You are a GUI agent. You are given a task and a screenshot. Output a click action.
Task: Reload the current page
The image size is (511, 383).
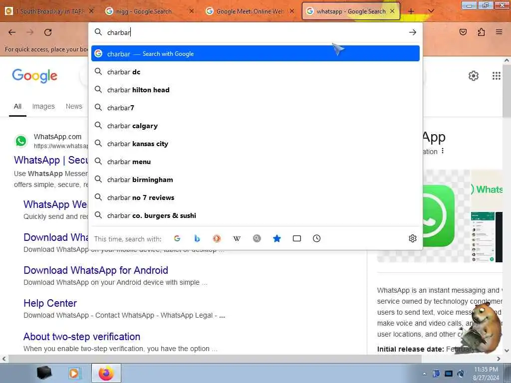48,32
